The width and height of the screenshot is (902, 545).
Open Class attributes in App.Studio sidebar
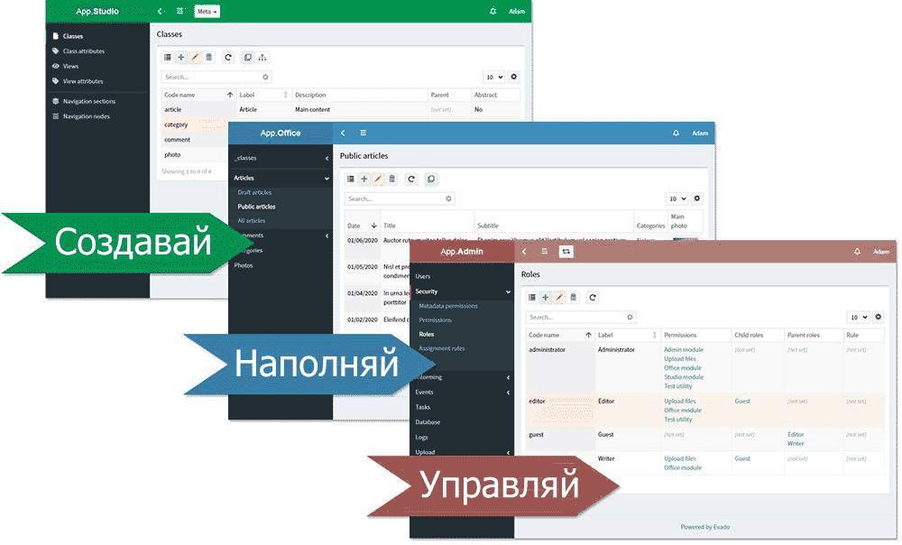click(x=83, y=51)
